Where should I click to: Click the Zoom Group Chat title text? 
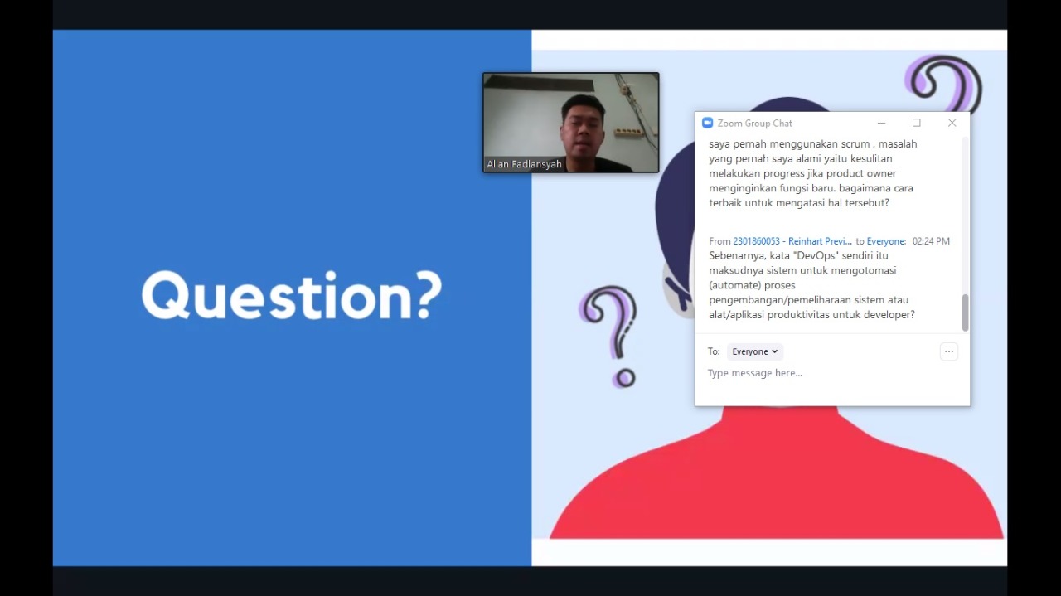(x=755, y=123)
